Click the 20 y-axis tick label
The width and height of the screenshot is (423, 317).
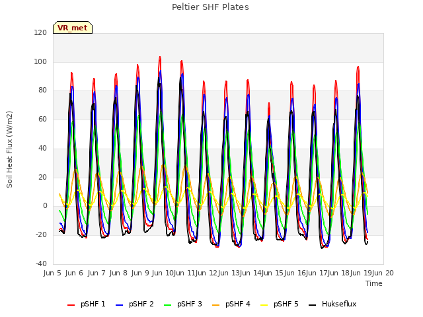tap(42, 177)
